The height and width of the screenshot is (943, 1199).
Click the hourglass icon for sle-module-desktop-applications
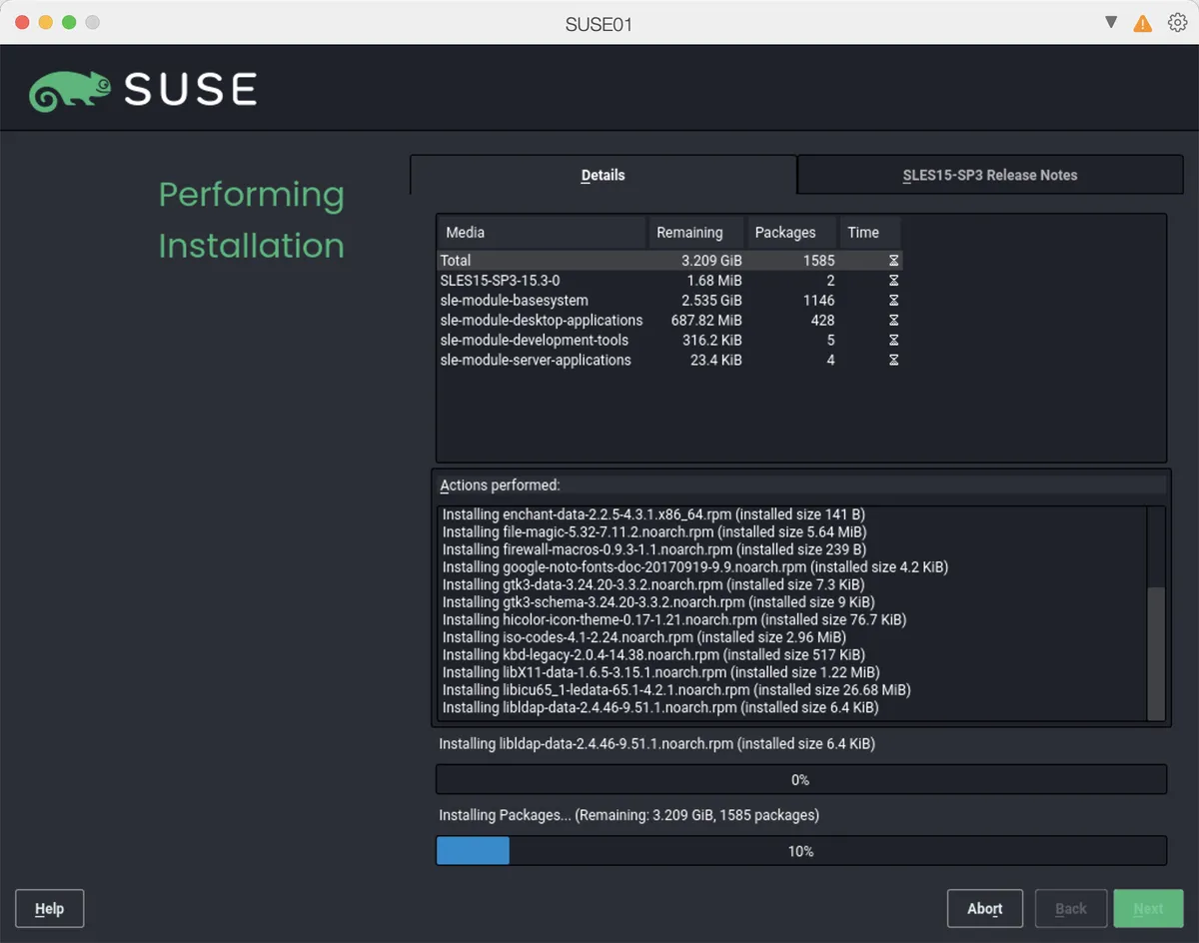[x=894, y=320]
